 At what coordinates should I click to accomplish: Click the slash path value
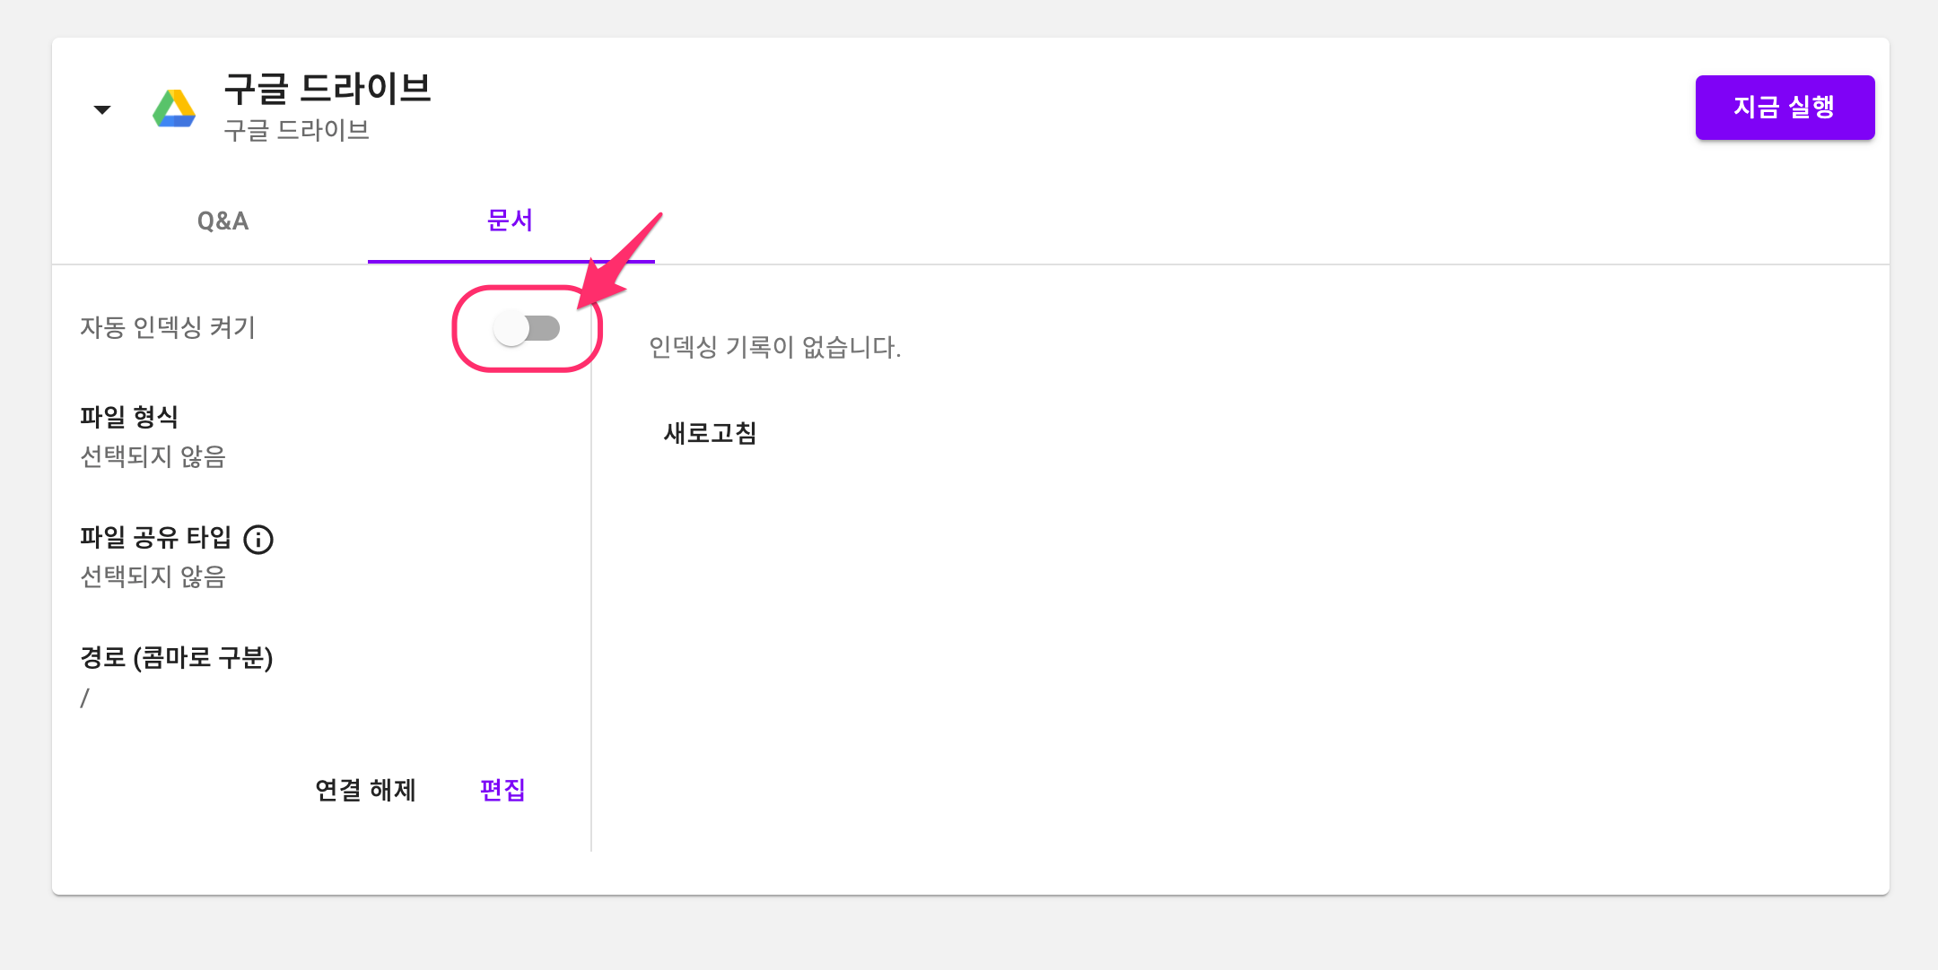84,697
